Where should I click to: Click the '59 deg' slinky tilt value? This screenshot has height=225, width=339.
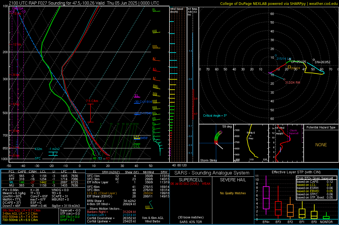[227, 126]
